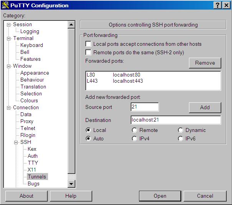Open the Telnet category
The image size is (232, 205).
pyautogui.click(x=28, y=128)
